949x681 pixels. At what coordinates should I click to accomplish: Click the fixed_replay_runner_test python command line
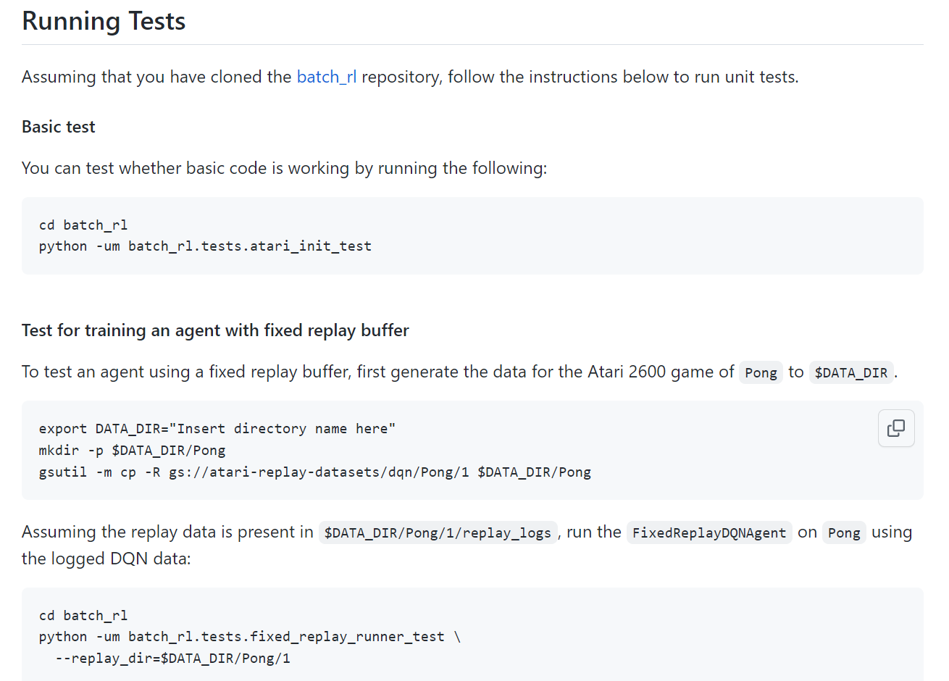tap(249, 637)
